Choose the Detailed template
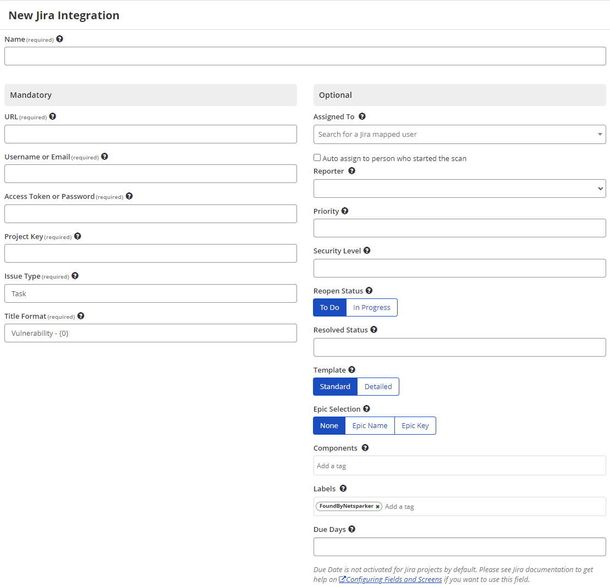 (378, 387)
